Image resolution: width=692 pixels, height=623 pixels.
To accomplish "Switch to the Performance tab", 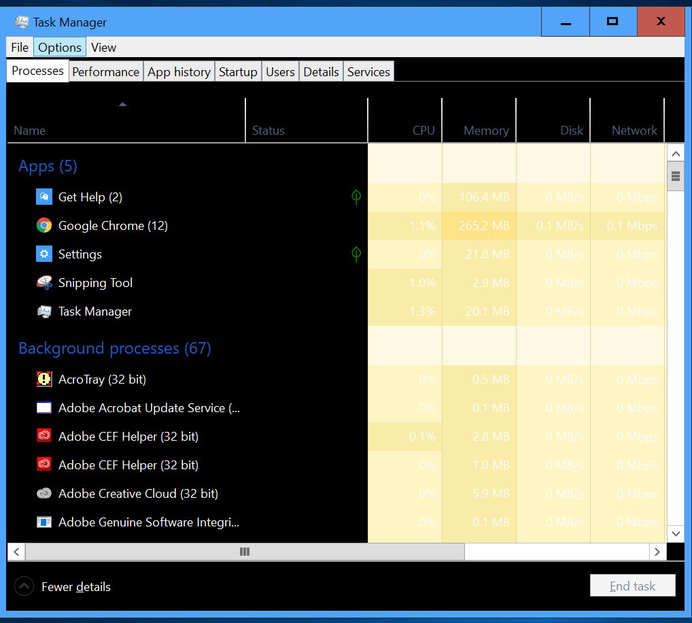I will [x=105, y=72].
